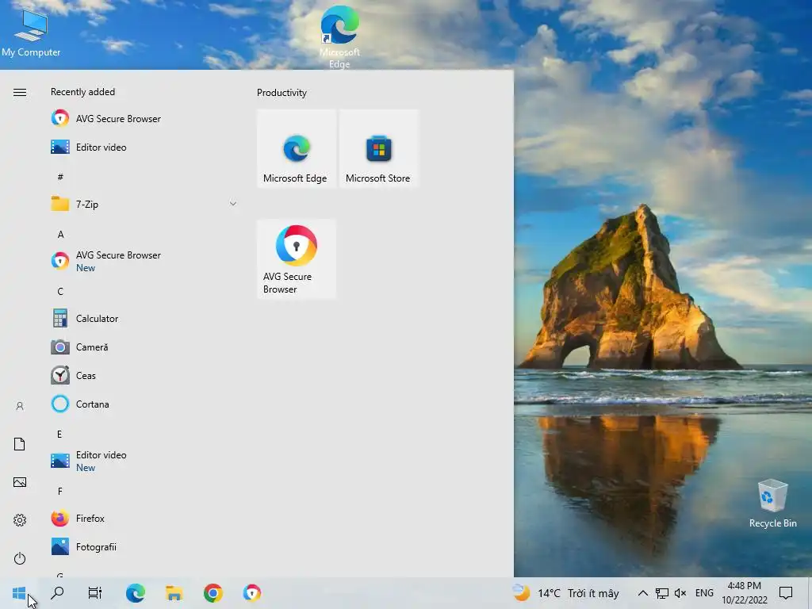
Task: Open the user account icon in Start
Action: (20, 406)
